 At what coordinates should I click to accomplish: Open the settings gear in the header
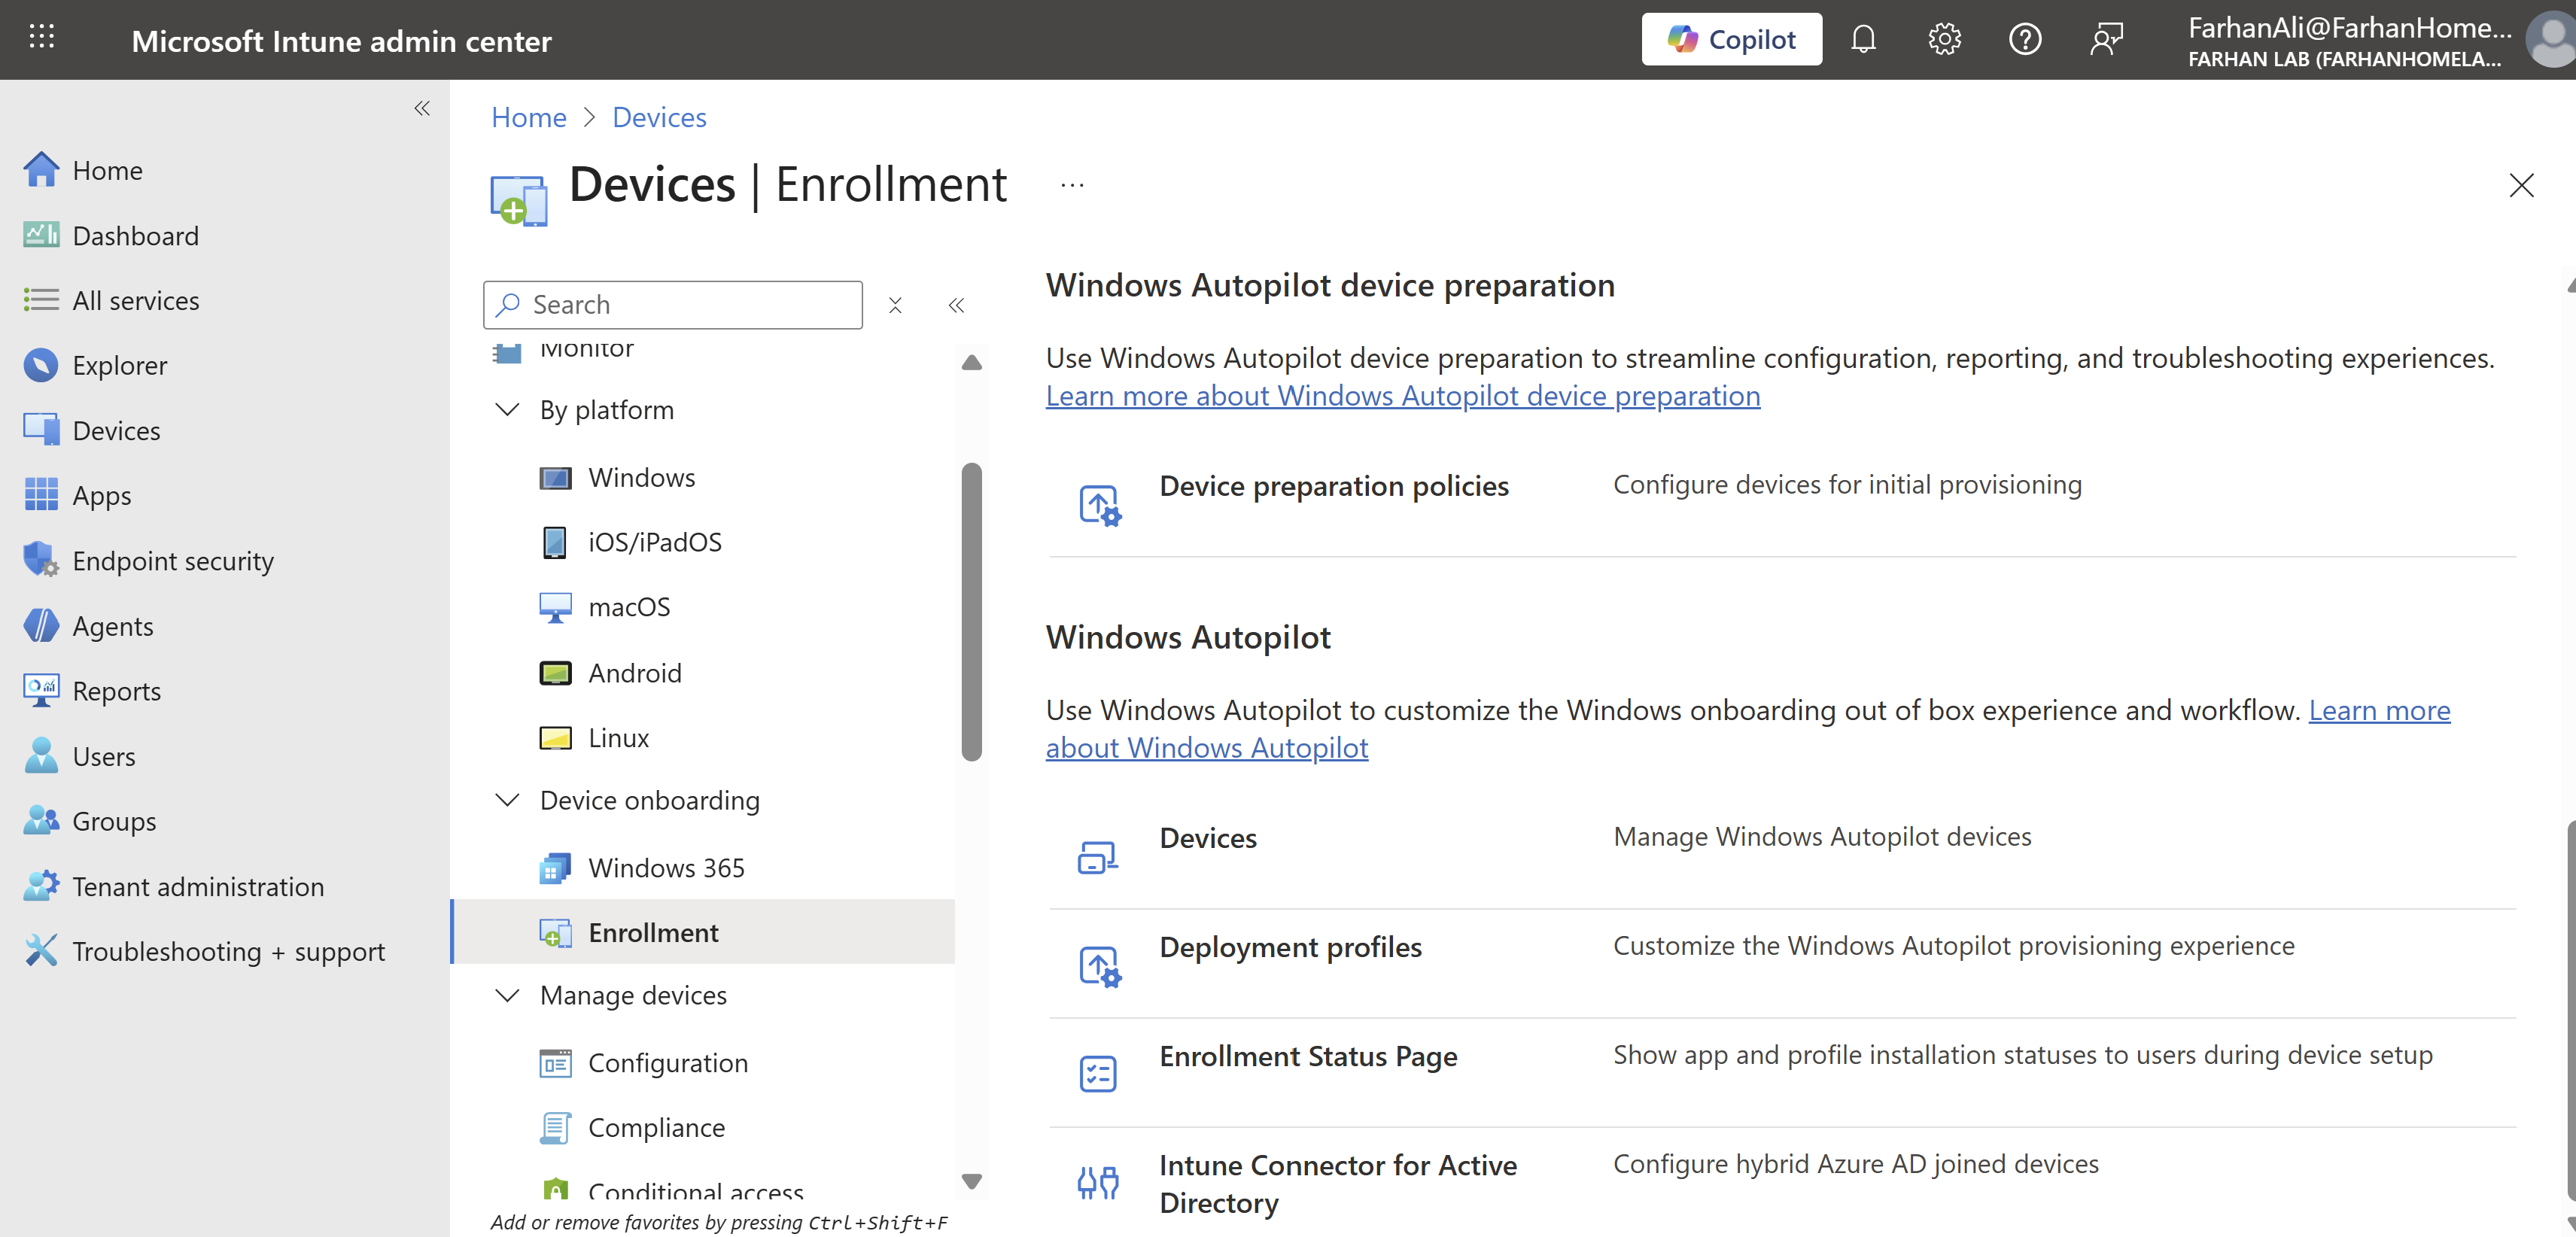(1944, 40)
